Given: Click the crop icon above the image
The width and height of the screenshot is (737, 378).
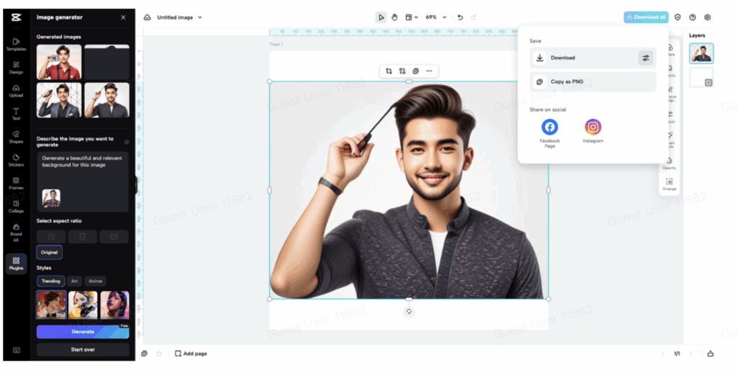Looking at the screenshot, I should coord(389,71).
